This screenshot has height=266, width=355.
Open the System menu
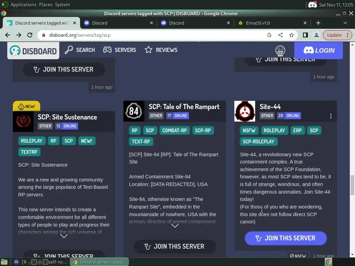pos(62,5)
